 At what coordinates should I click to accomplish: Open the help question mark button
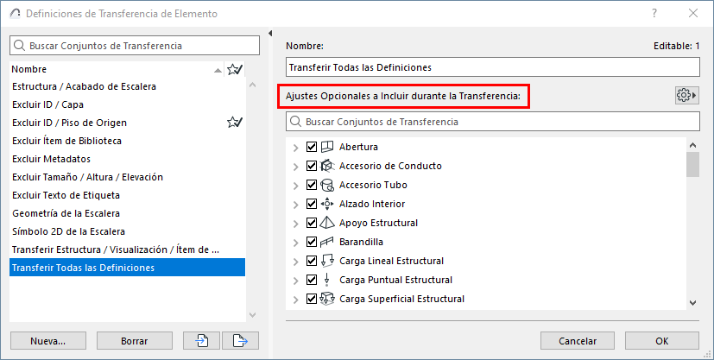tap(654, 14)
